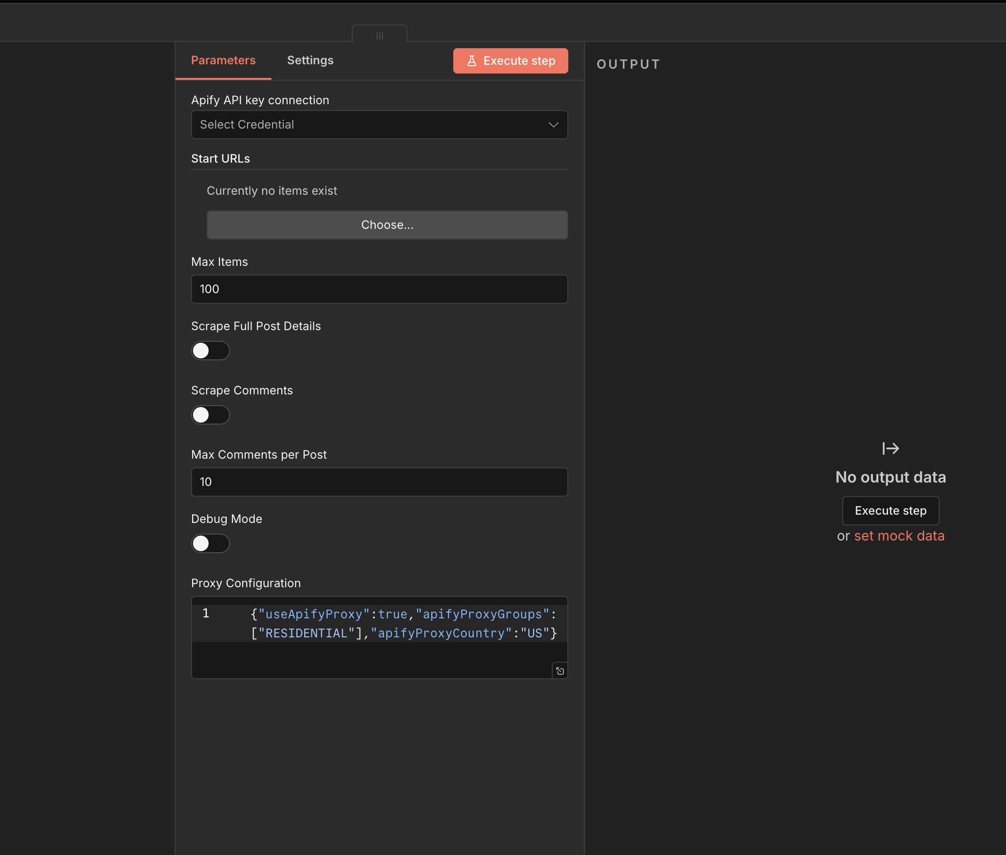Screen dimensions: 1006x855
Task: Focus the Max Comments per Post field
Action: [x=379, y=482]
